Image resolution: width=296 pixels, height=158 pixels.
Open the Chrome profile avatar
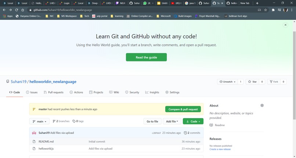click(x=286, y=10)
